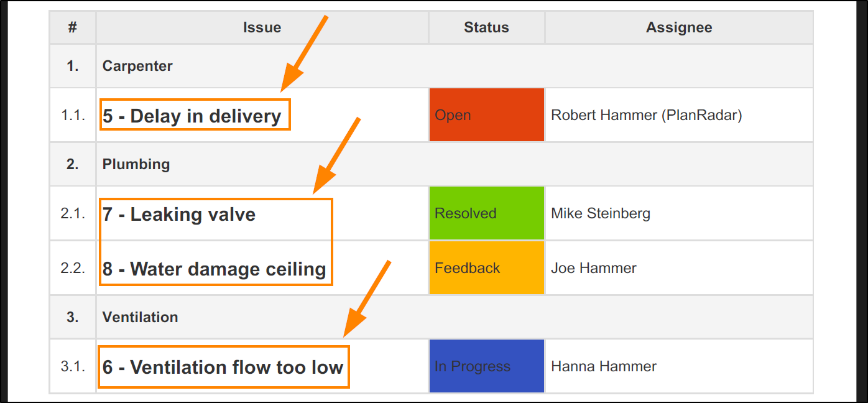Click the Status column header
The height and width of the screenshot is (403, 868).
point(486,27)
